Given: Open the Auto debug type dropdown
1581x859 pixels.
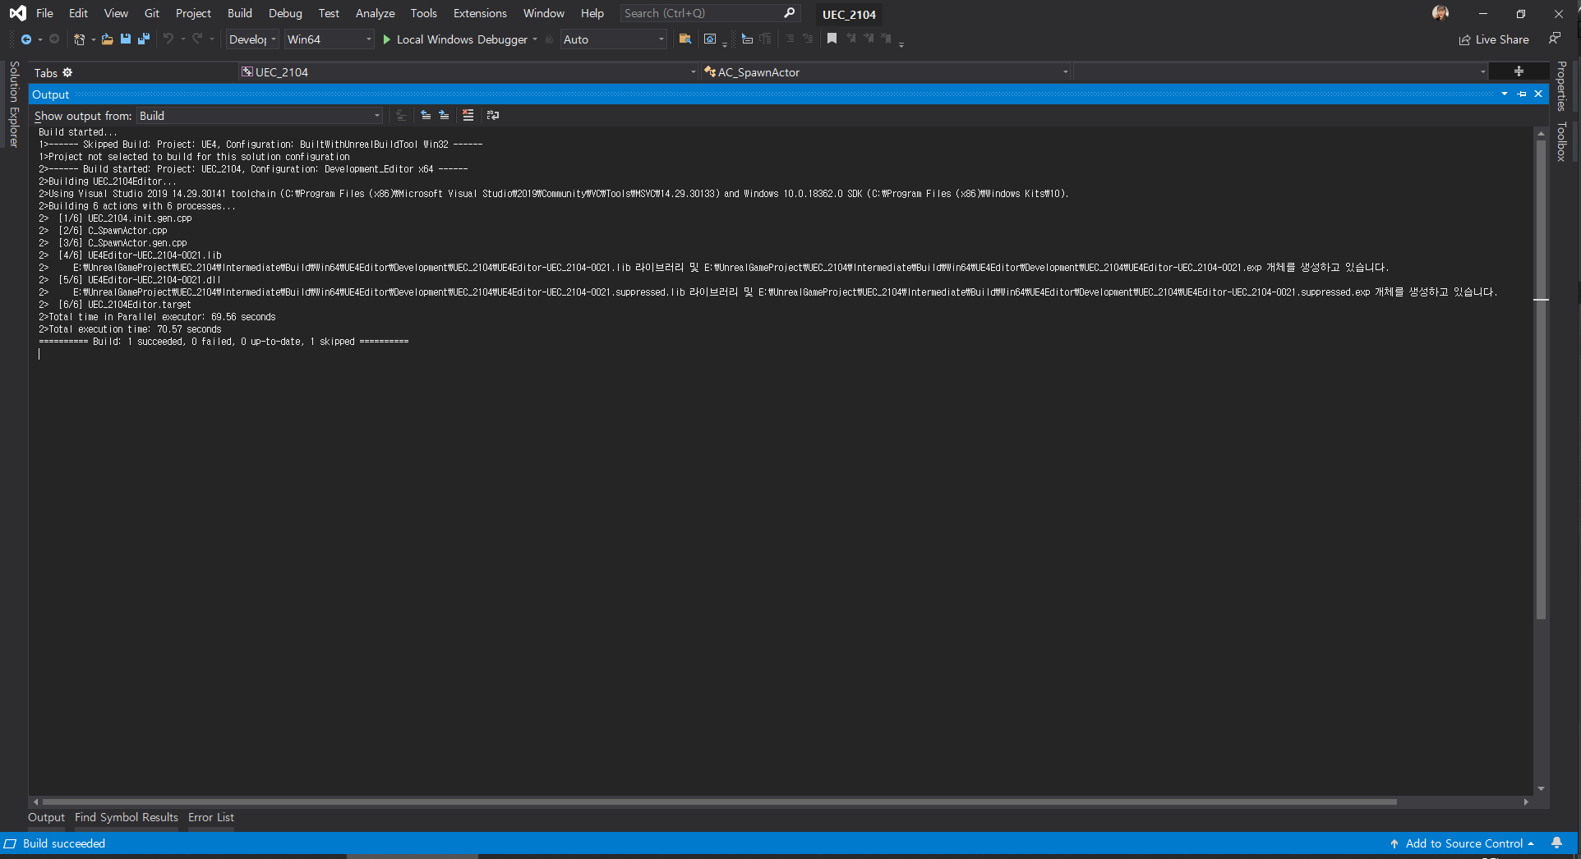Looking at the screenshot, I should pos(613,39).
